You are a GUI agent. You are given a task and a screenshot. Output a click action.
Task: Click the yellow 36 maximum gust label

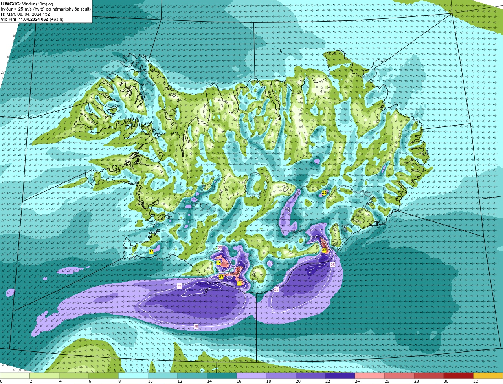click(x=239, y=283)
